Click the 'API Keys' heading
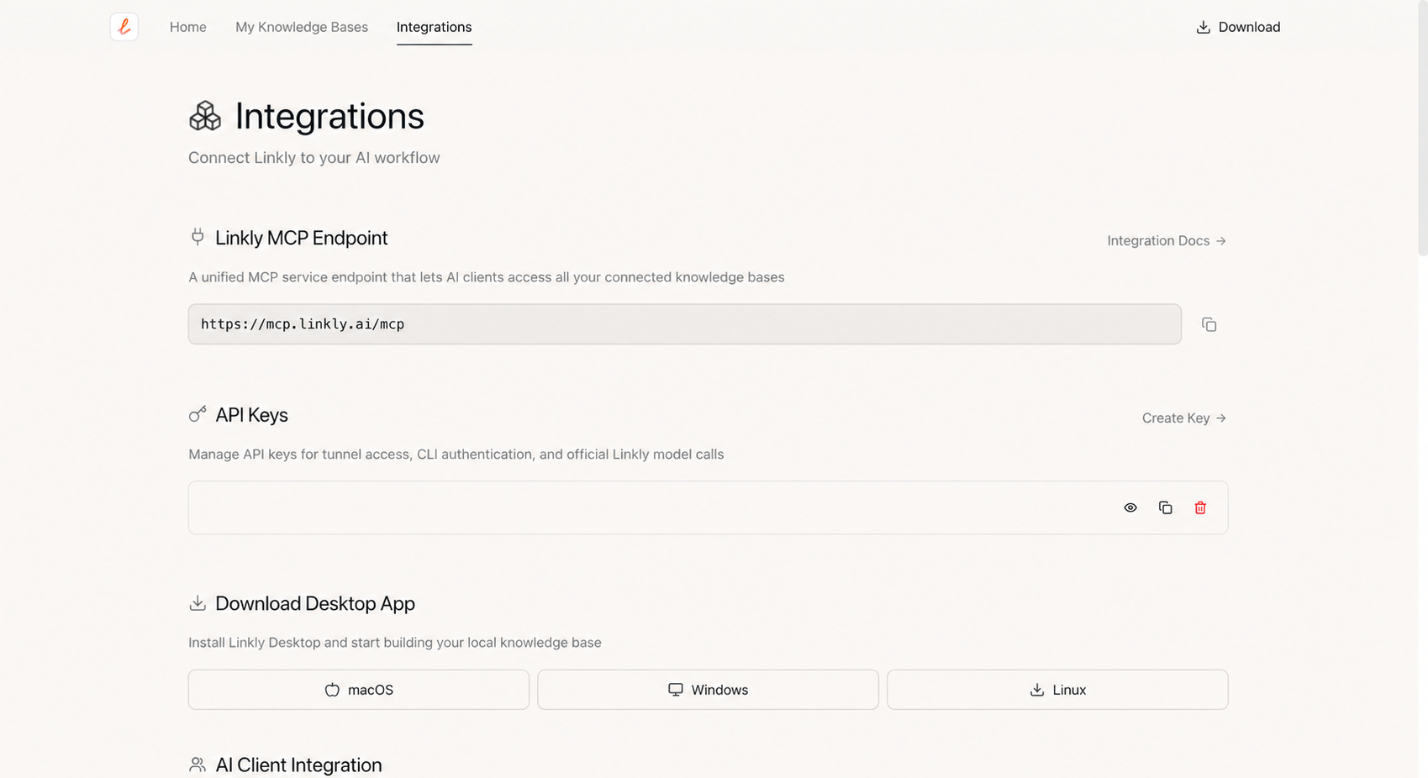The height and width of the screenshot is (778, 1428). [x=251, y=415]
